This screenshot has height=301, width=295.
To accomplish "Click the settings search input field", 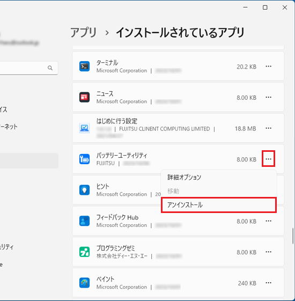I will (x=29, y=68).
